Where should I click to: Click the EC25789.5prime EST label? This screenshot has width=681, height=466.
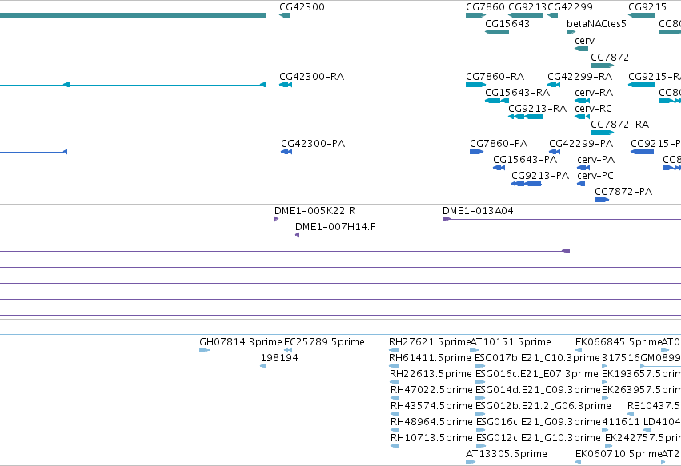pos(324,342)
